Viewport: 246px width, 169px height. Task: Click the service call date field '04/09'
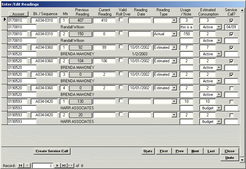click(x=231, y=27)
